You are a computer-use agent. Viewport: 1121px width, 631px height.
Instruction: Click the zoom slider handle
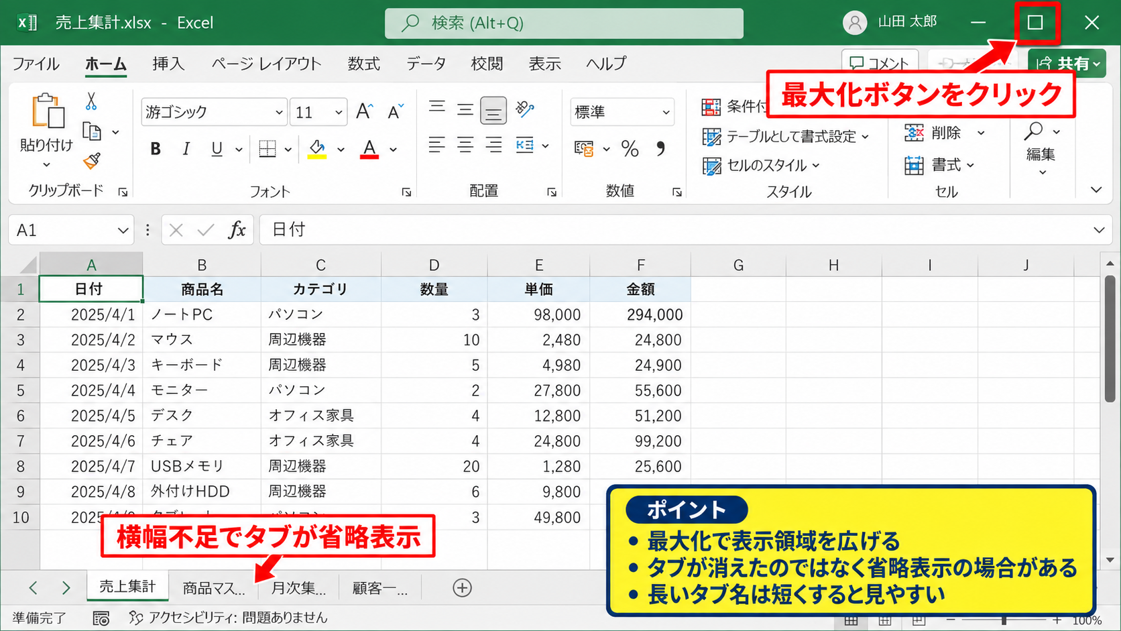point(1004,620)
